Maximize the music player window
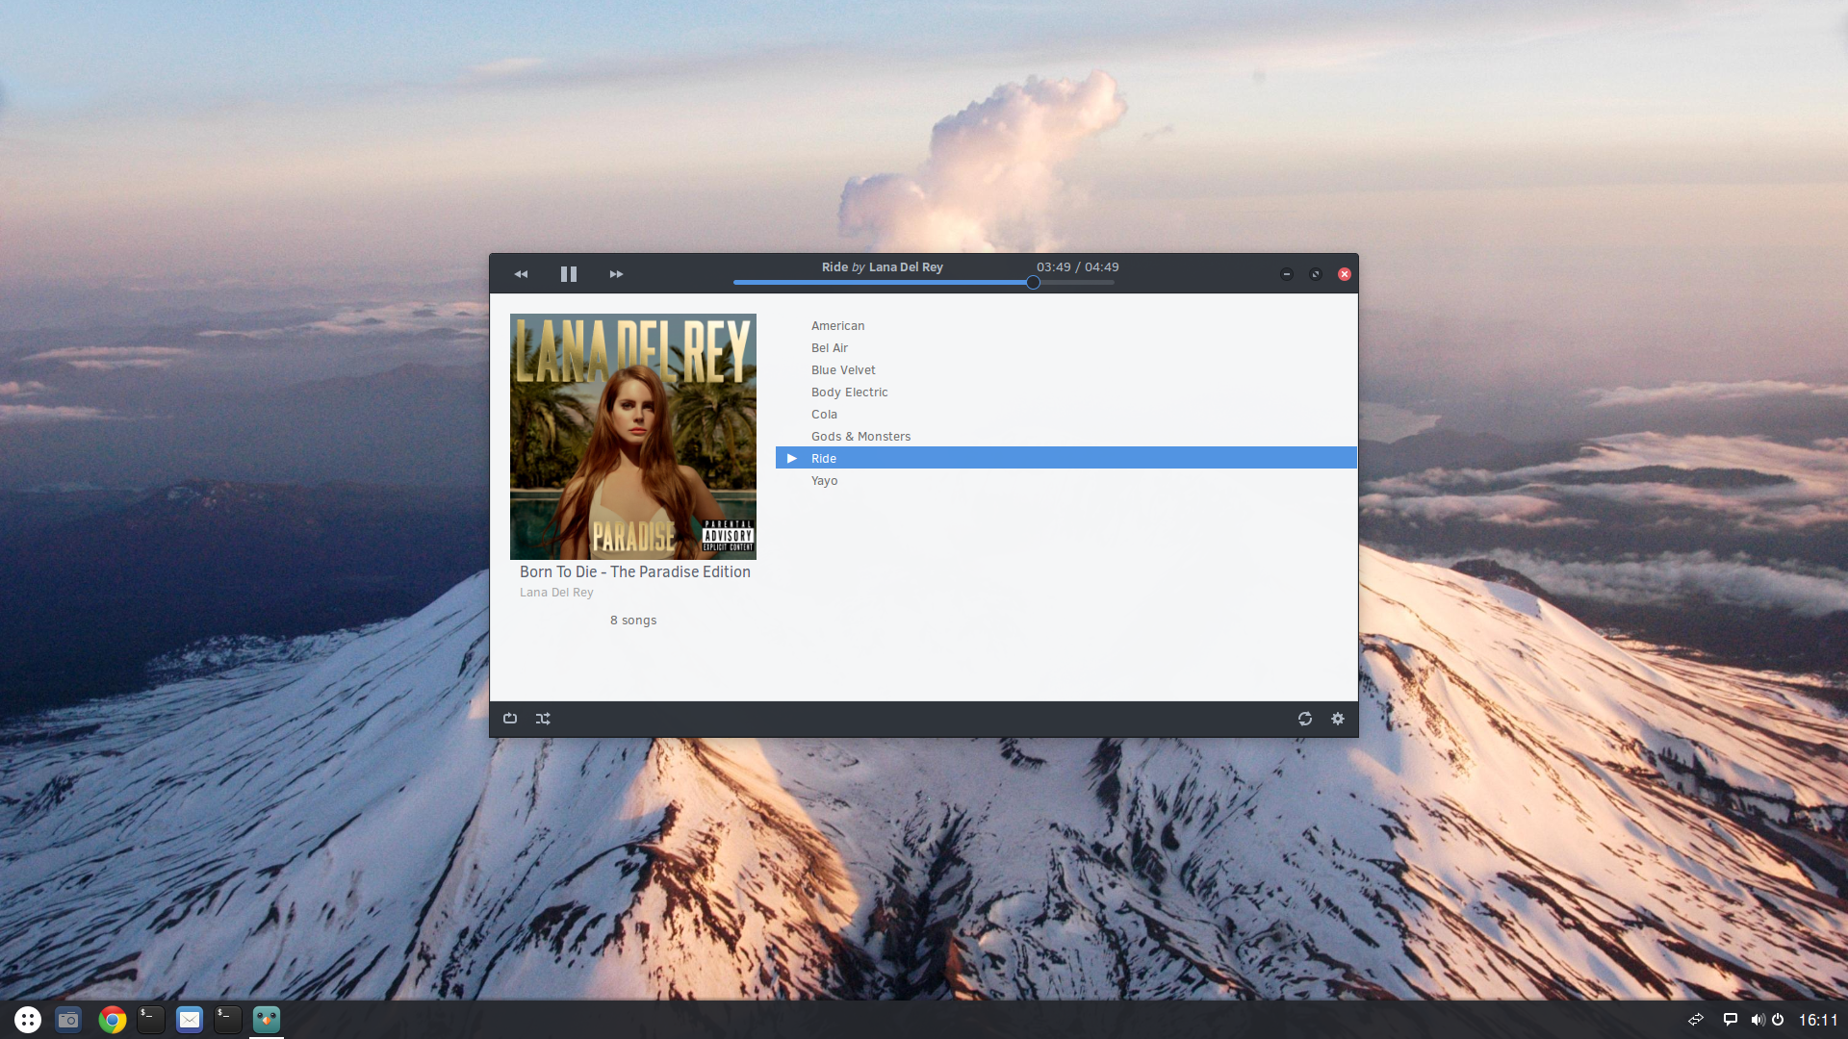Screen dimensions: 1848x1039 pyautogui.click(x=1316, y=274)
